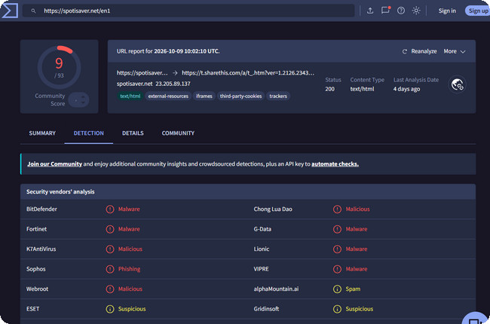Click the Lionic alert icon
490x324 pixels.
pyautogui.click(x=337, y=249)
